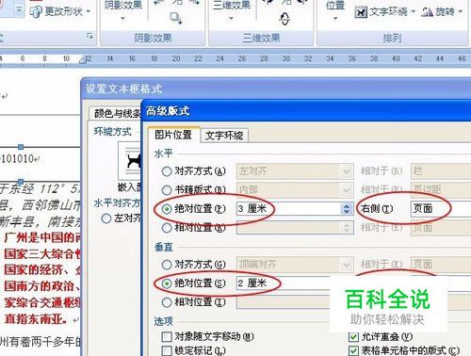Click the 3-D tilt rotate icon
471x356 pixels.
point(284,19)
